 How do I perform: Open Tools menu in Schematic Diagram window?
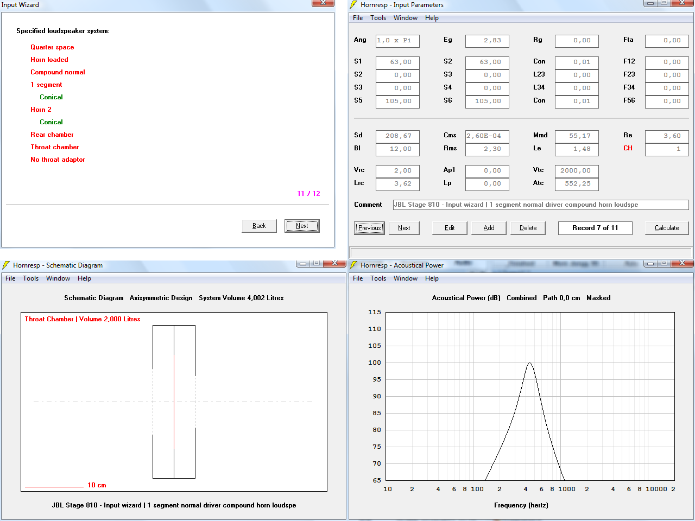30,278
